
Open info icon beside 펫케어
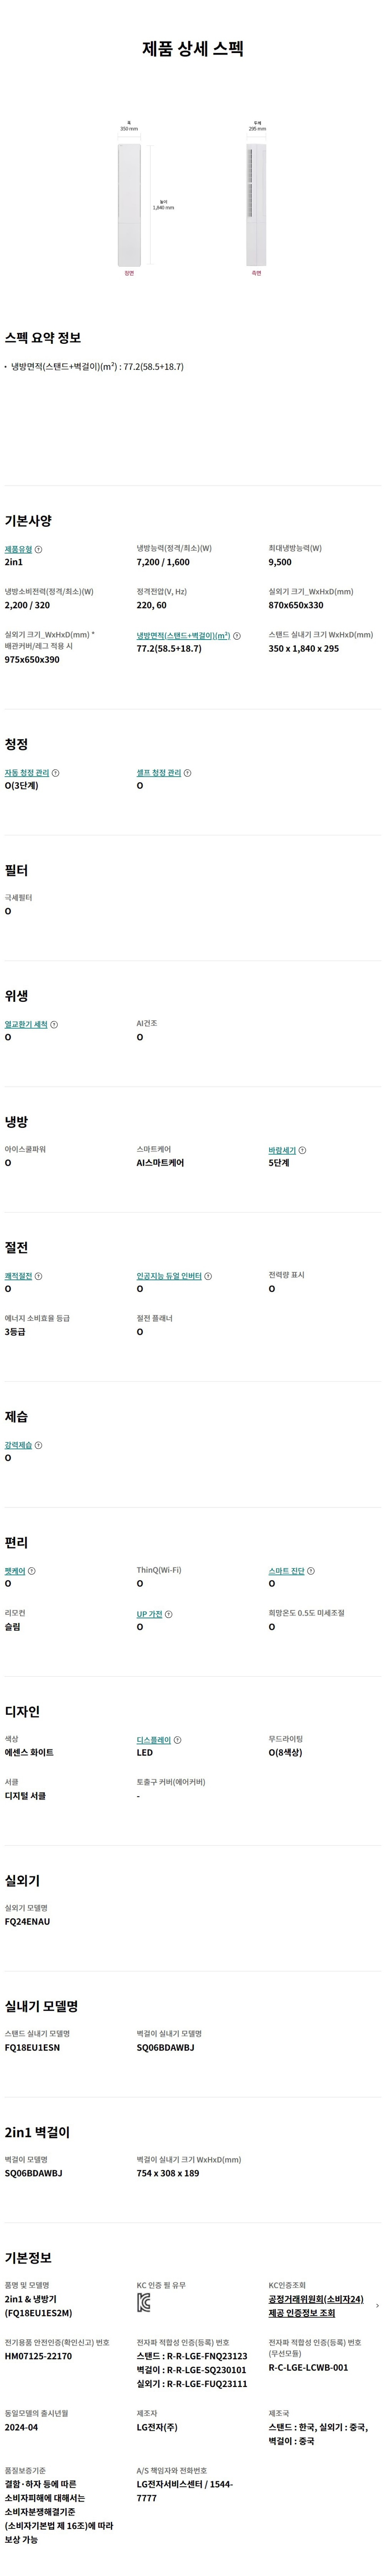pos(32,1571)
